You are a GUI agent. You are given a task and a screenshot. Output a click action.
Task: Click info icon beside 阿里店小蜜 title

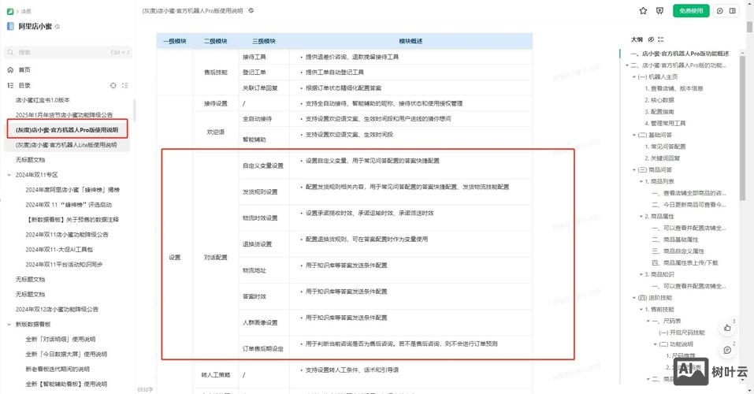pos(58,27)
